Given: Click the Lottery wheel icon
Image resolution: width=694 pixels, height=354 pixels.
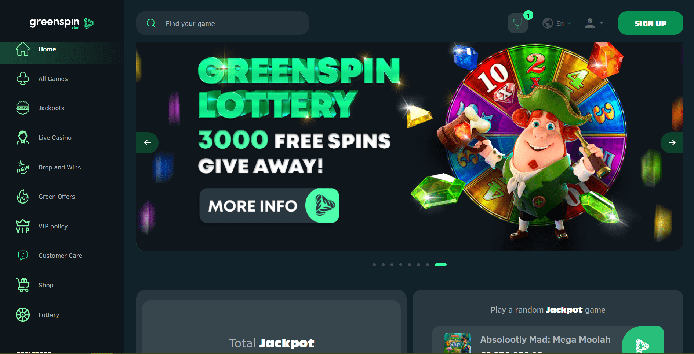Looking at the screenshot, I should tap(23, 315).
